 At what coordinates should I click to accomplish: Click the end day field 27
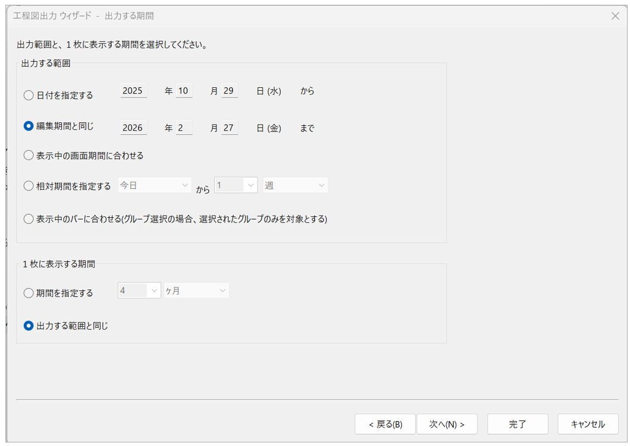click(x=230, y=128)
